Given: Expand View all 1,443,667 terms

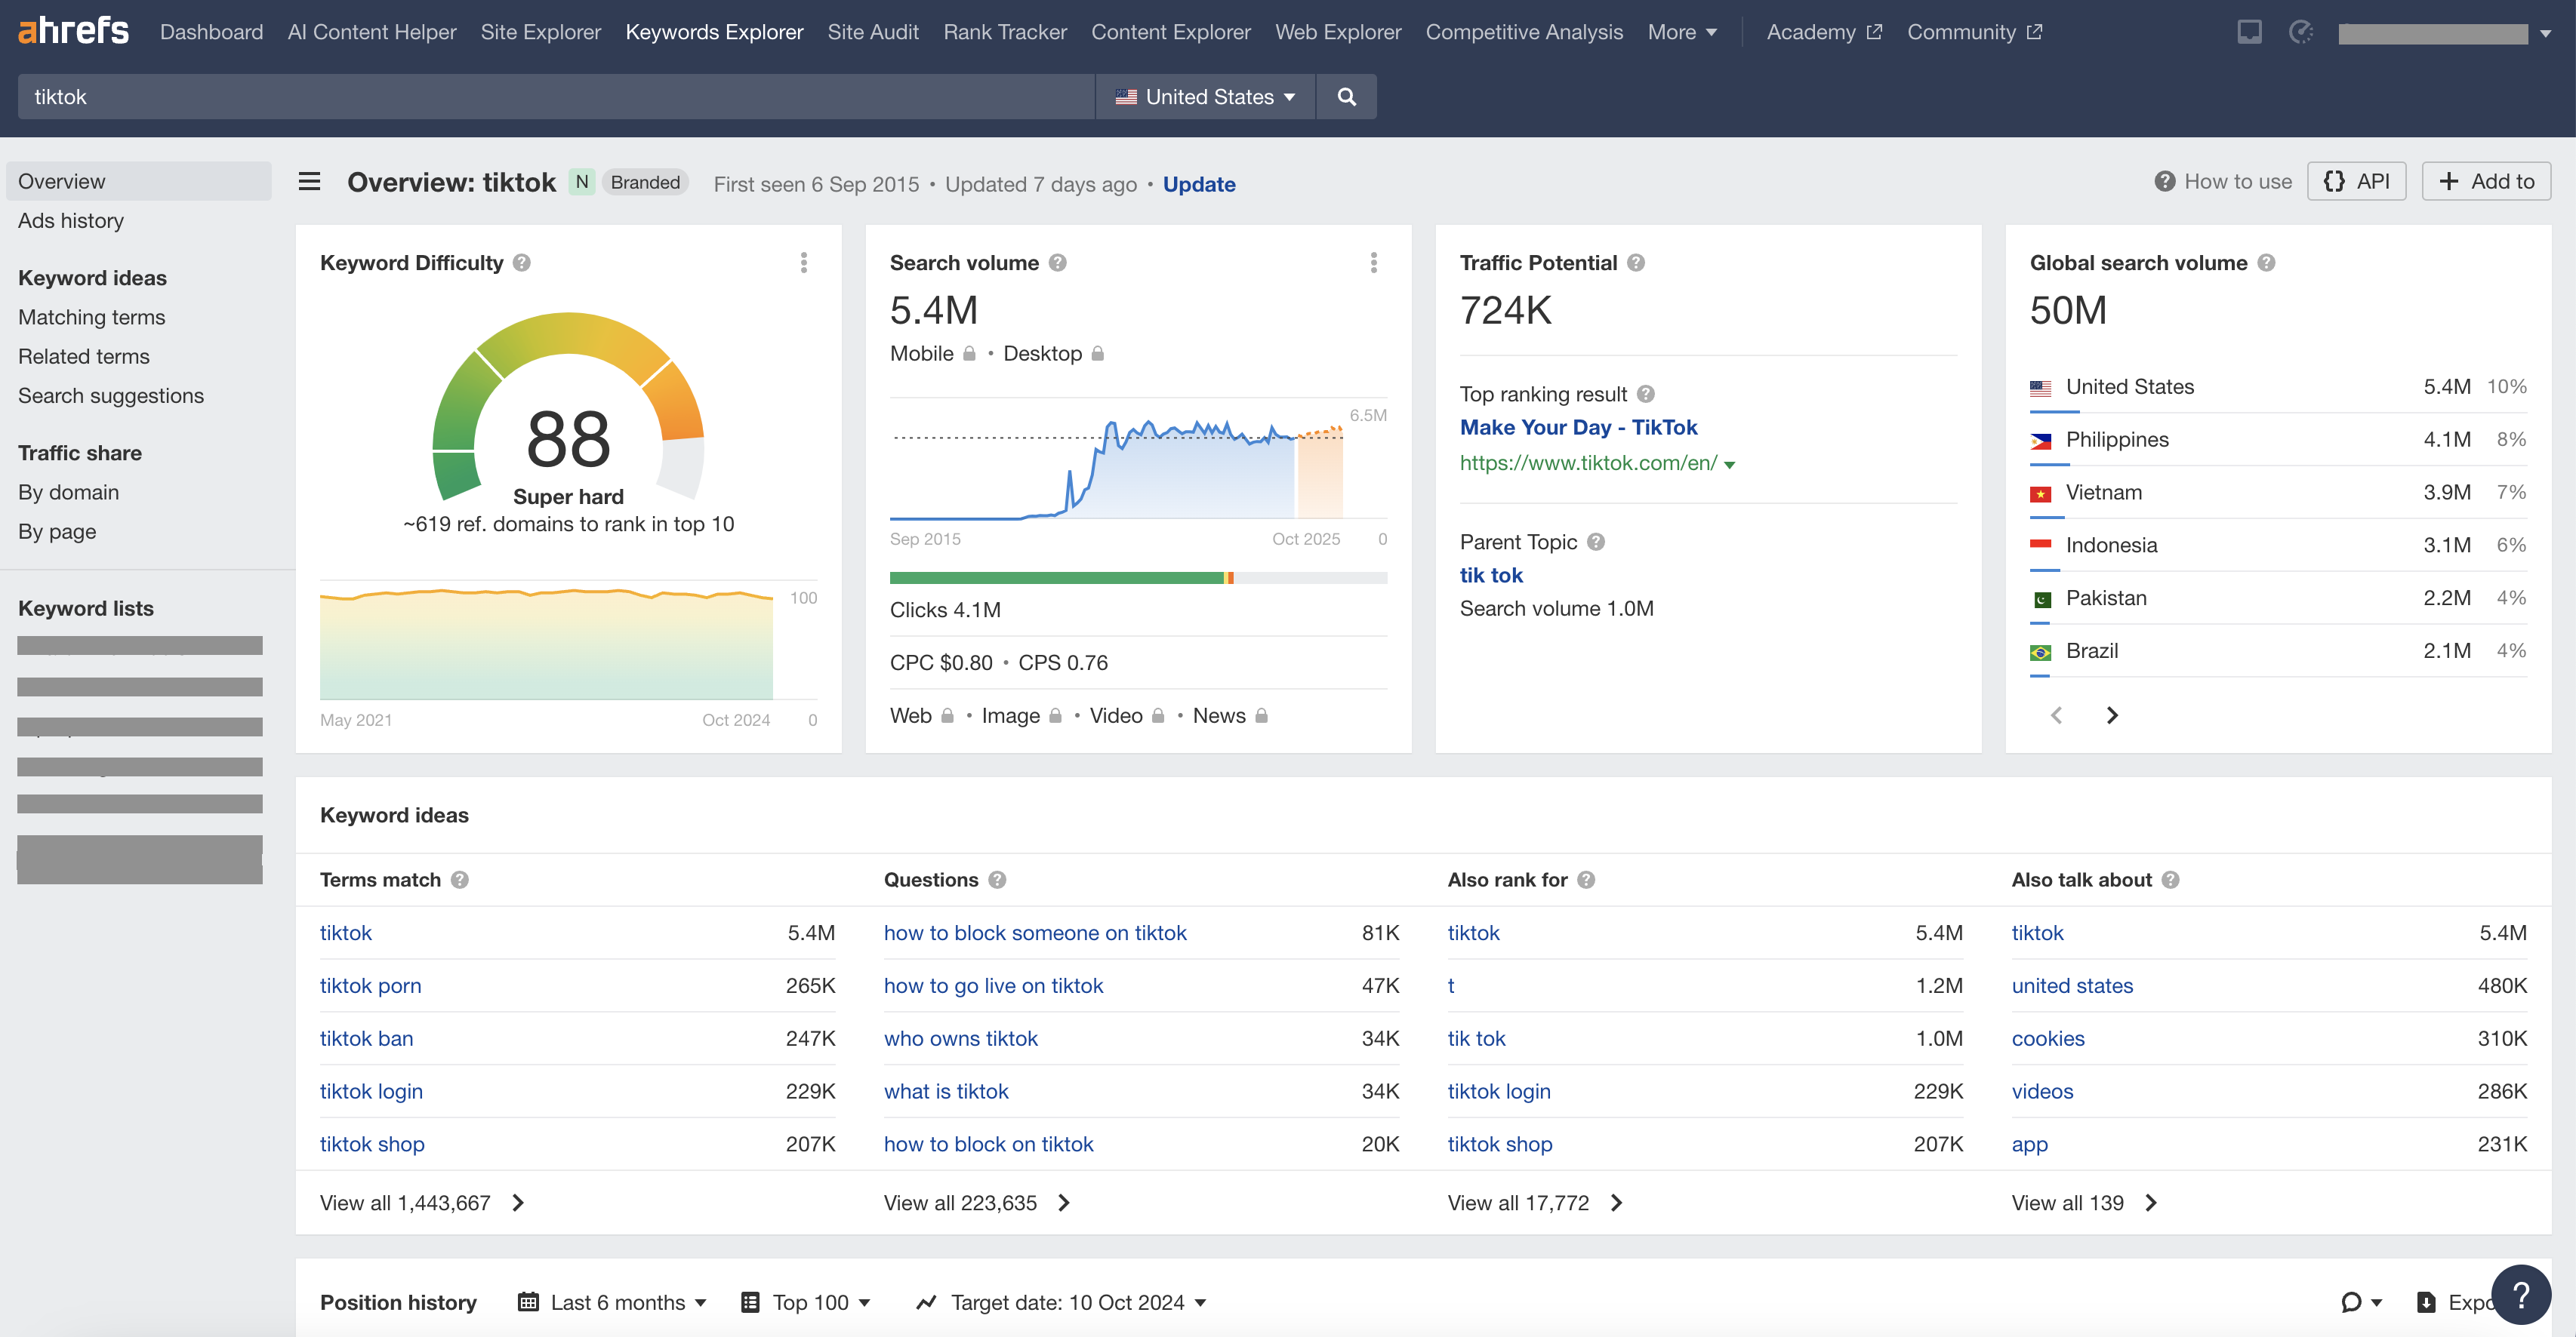Looking at the screenshot, I should click(x=422, y=1203).
